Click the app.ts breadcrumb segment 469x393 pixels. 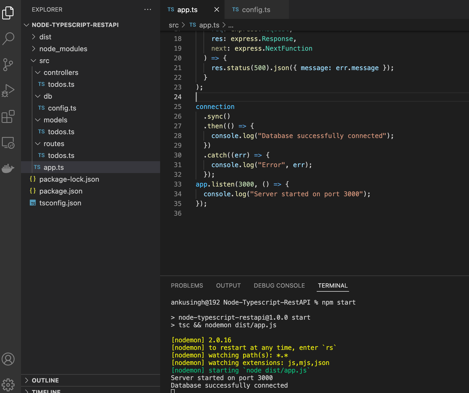coord(209,25)
